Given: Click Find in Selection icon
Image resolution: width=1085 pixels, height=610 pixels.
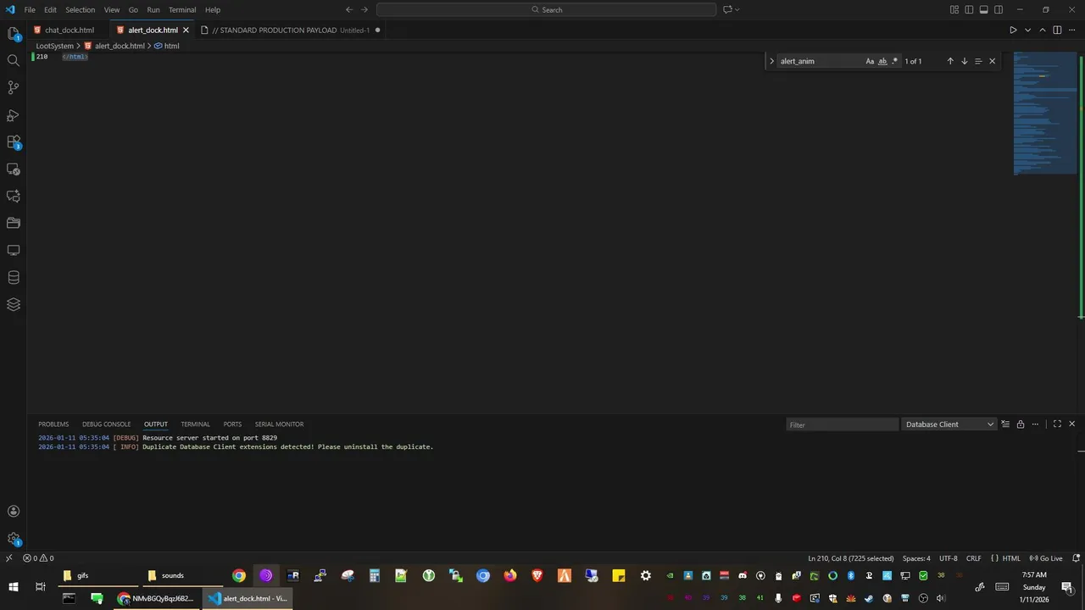Looking at the screenshot, I should (978, 61).
